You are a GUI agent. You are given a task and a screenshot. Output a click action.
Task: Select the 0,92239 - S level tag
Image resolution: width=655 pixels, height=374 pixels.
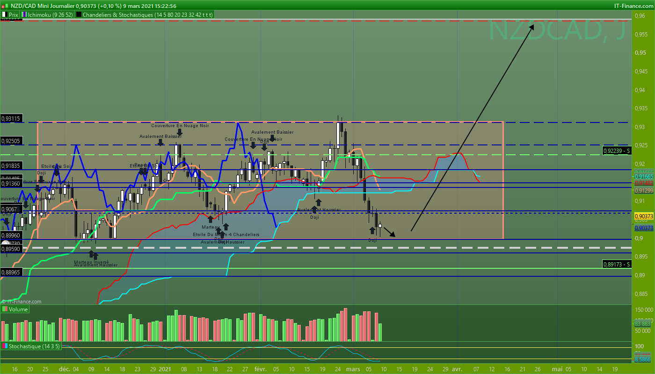(x=617, y=151)
